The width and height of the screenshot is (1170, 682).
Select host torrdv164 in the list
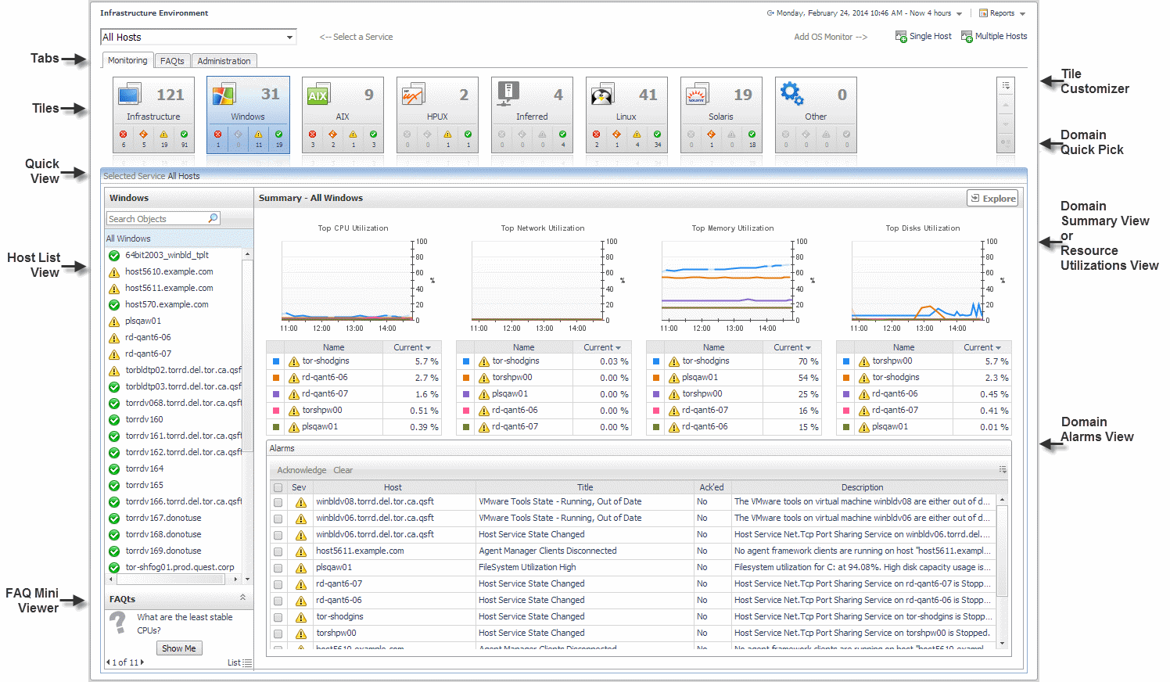[145, 468]
